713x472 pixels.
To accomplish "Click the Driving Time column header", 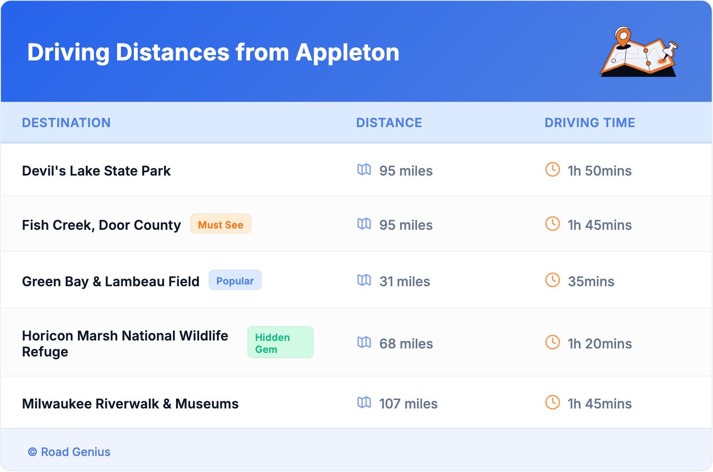I will click(589, 123).
